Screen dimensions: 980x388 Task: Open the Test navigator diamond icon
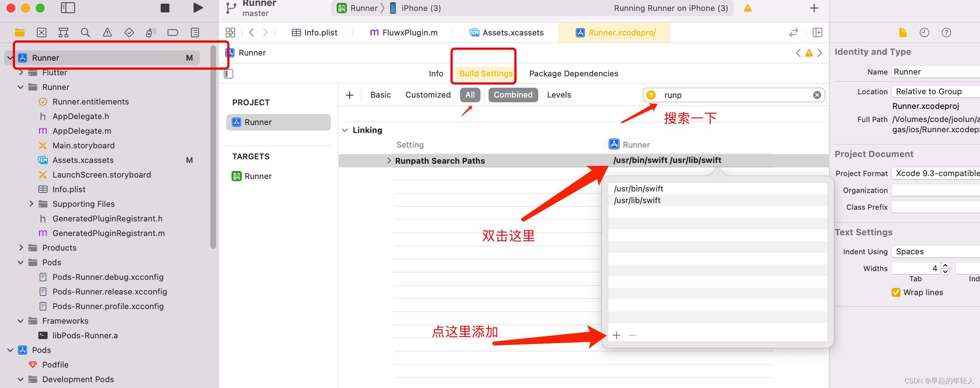point(129,33)
